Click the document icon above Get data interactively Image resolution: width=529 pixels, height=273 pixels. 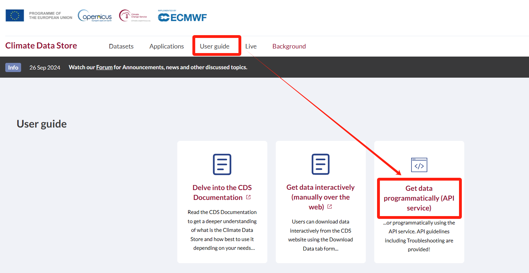click(320, 164)
